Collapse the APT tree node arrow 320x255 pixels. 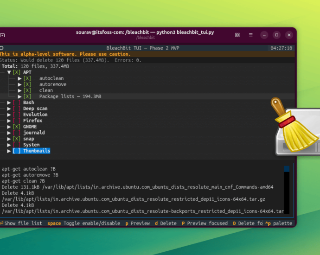pos(9,72)
